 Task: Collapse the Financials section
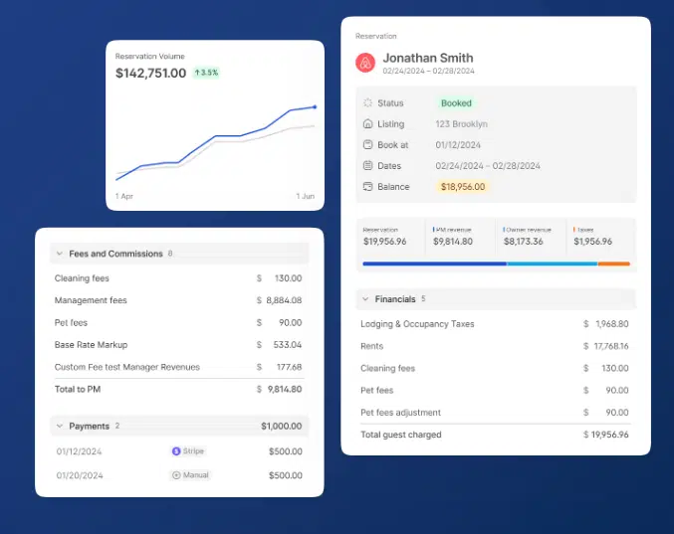(365, 298)
